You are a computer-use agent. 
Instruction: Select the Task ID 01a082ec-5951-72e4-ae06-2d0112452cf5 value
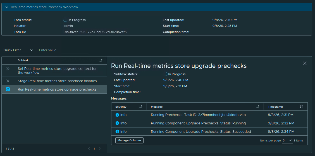pyautogui.click(x=95, y=32)
